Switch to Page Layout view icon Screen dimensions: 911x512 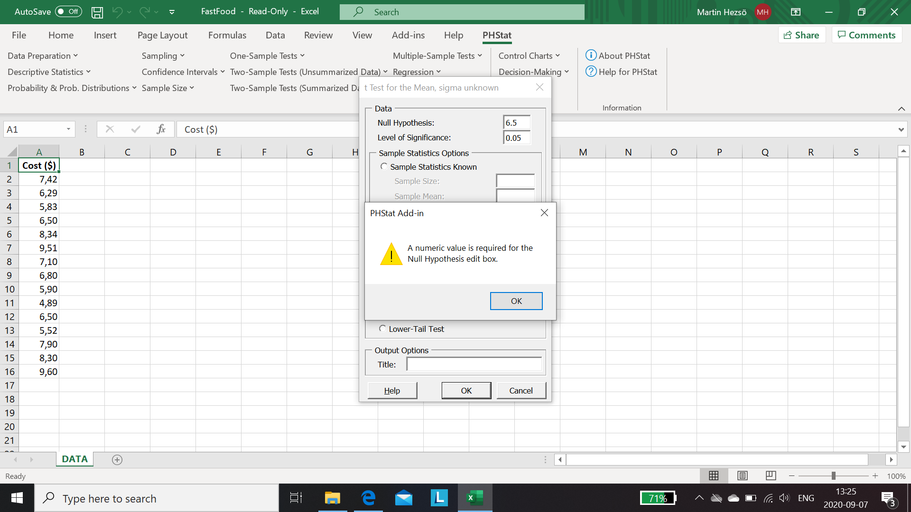pyautogui.click(x=743, y=475)
